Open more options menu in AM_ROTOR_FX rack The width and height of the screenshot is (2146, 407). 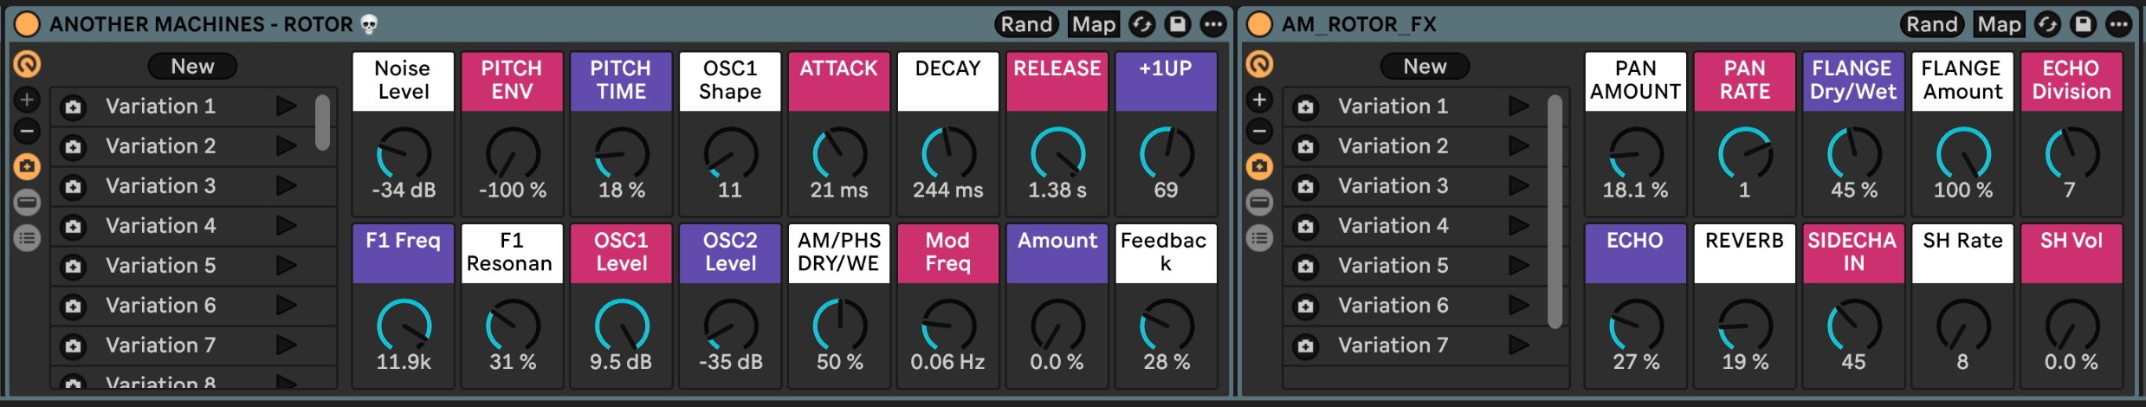[x=2118, y=24]
